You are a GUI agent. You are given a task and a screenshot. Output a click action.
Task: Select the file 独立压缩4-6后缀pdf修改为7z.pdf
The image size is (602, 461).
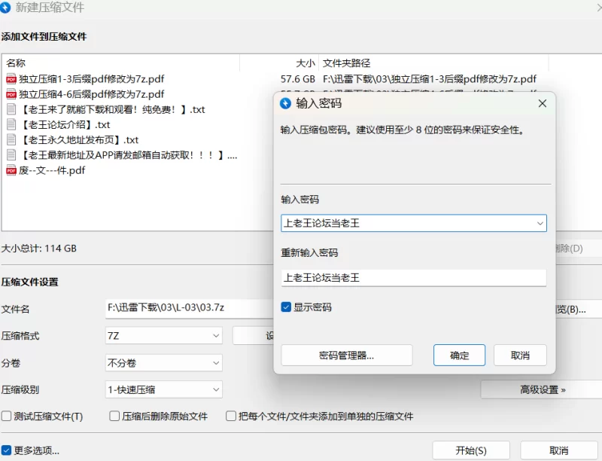pos(91,94)
